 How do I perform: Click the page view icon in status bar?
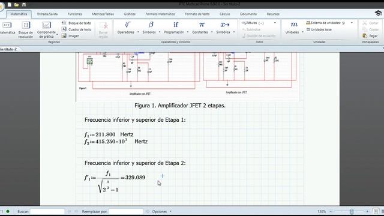pyautogui.click(x=376, y=211)
